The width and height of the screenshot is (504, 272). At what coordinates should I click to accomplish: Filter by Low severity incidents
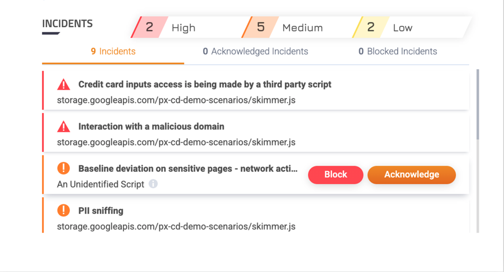point(392,28)
